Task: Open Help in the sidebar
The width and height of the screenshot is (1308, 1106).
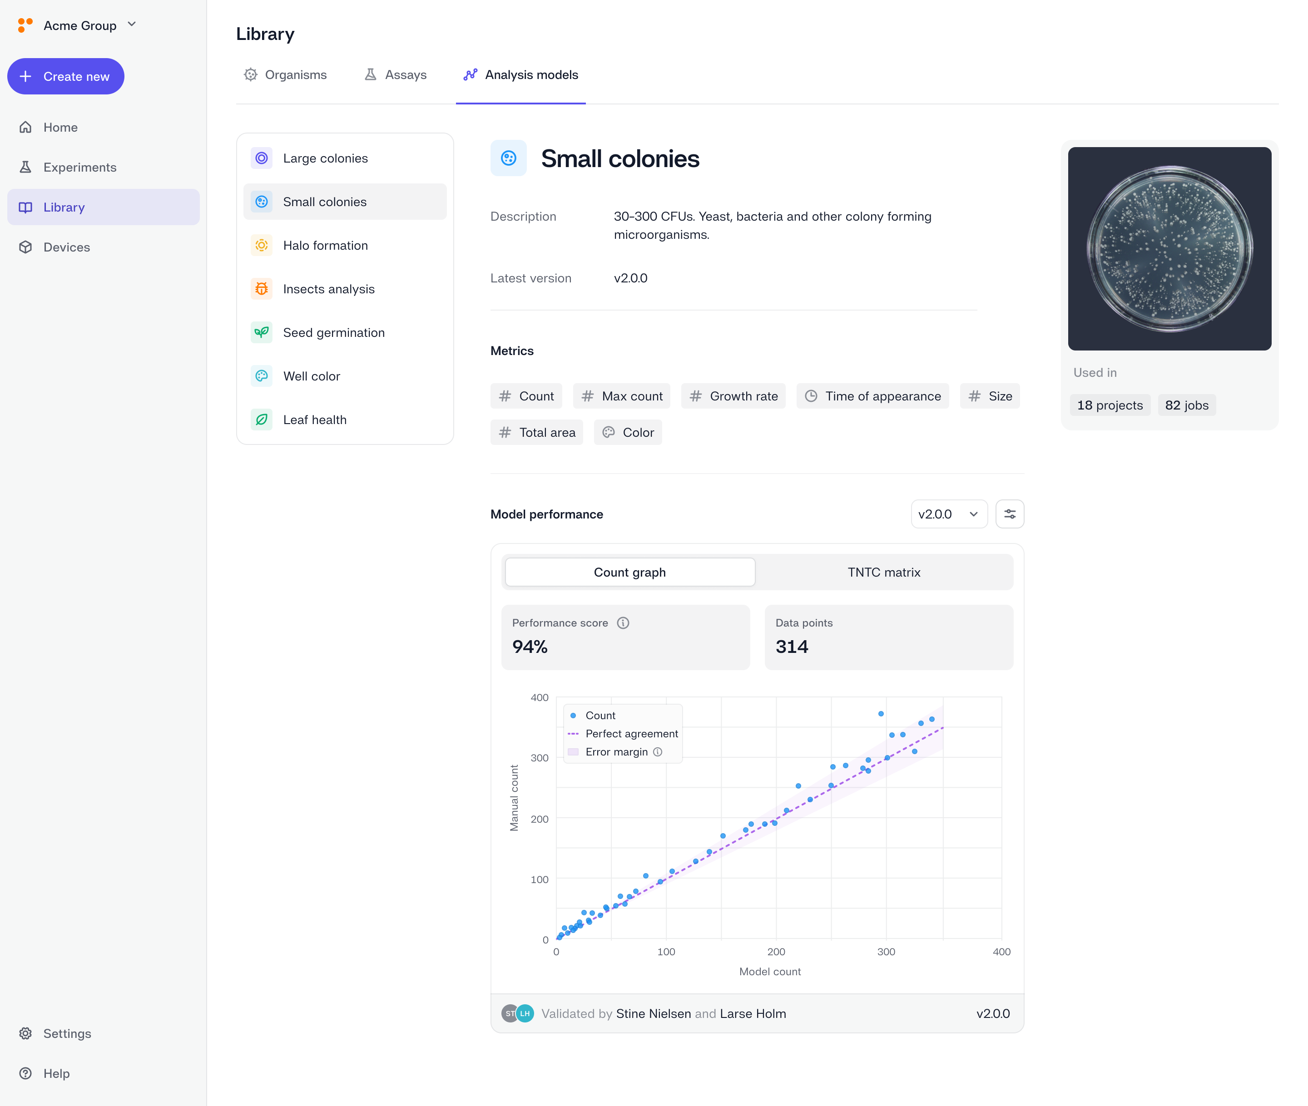Action: 104,1073
